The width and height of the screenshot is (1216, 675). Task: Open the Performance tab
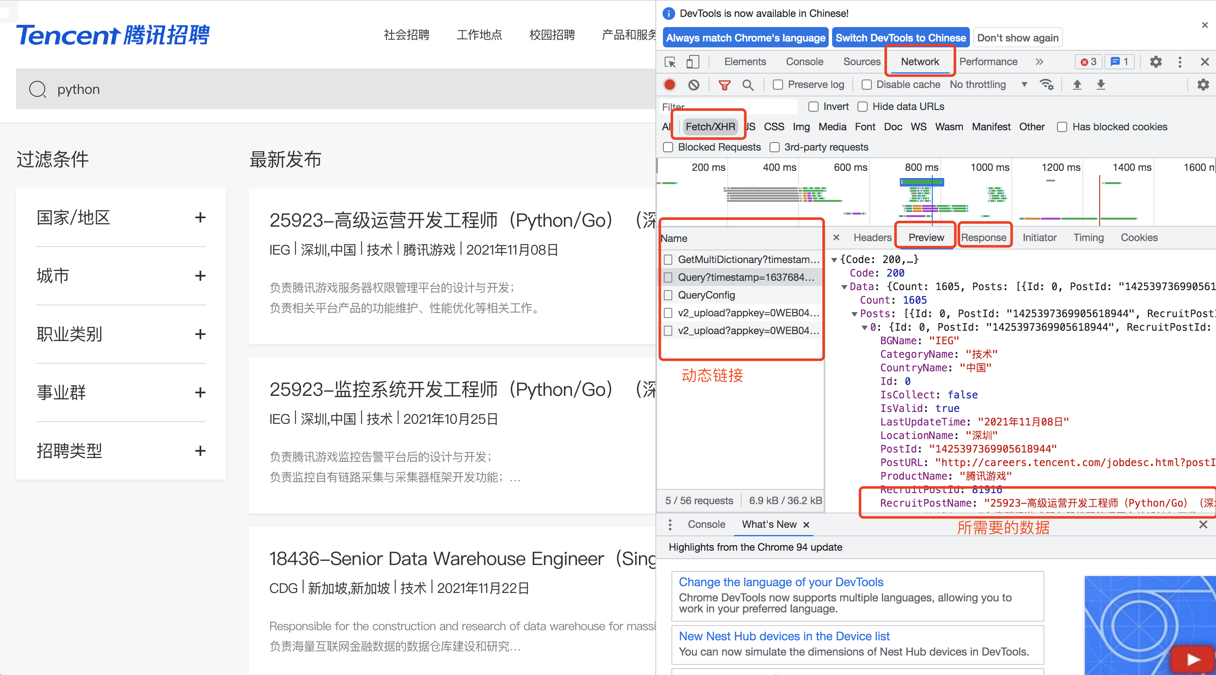[x=988, y=62]
